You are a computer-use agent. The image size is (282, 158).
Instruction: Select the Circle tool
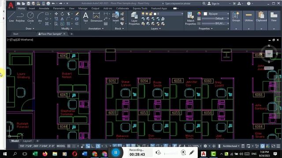(x=30, y=17)
